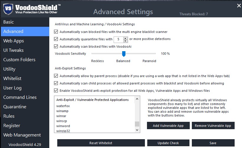Viewport: 242px width, 148px height.
Task: Click the positive detections number field
Action: [x=119, y=39]
